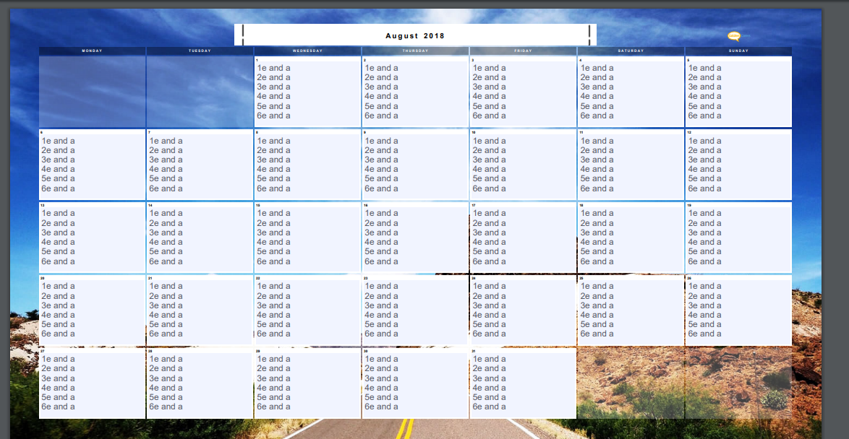Click the '2e and a' entry on August 5

pos(705,77)
